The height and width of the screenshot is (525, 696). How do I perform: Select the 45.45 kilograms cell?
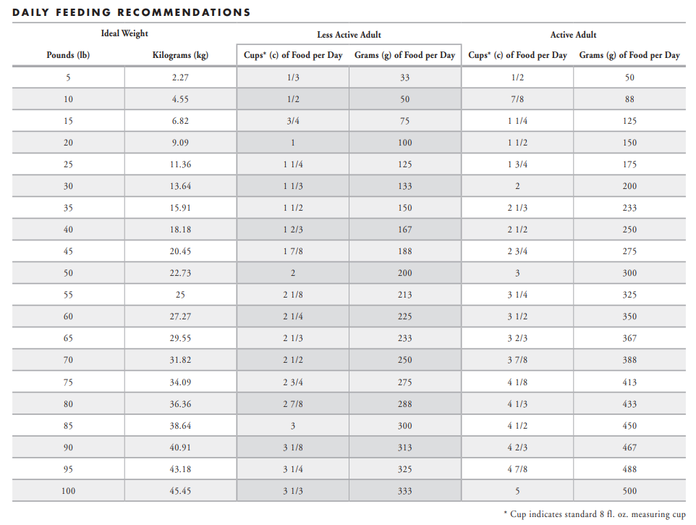coord(180,491)
